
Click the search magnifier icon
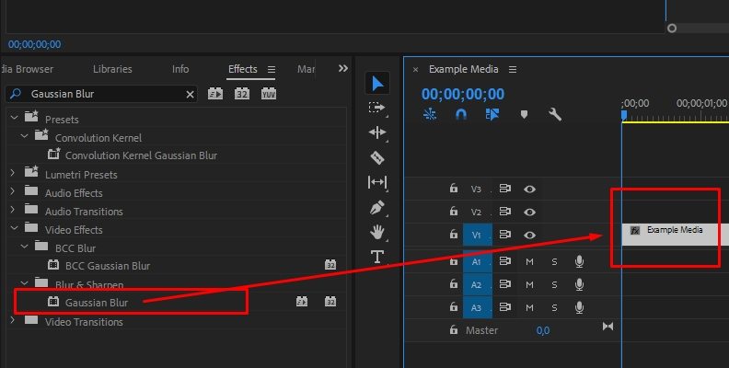coord(16,94)
